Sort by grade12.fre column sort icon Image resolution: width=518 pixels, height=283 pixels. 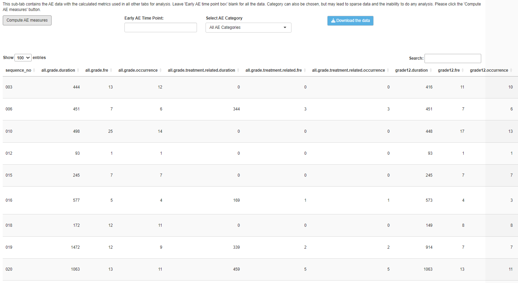(x=463, y=70)
